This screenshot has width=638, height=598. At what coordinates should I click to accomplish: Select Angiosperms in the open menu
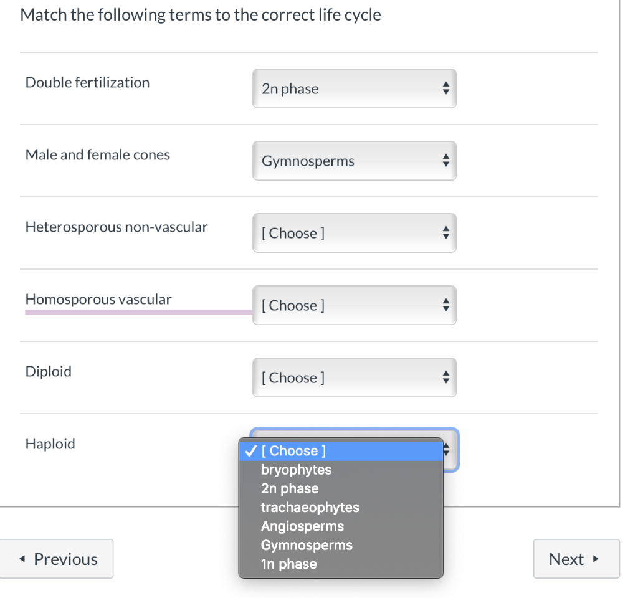click(302, 526)
